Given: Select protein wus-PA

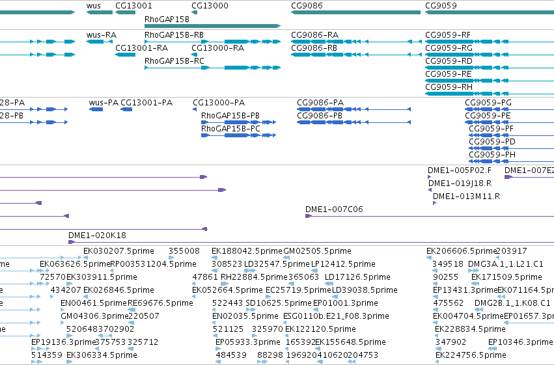Looking at the screenshot, I should coord(104,103).
